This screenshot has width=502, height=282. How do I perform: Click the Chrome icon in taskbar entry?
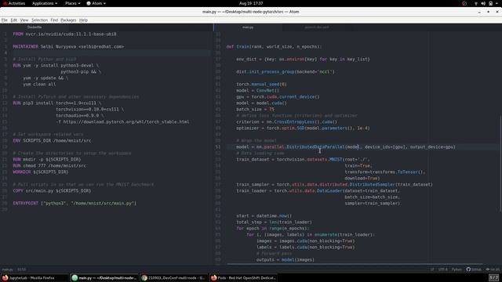pos(144,278)
